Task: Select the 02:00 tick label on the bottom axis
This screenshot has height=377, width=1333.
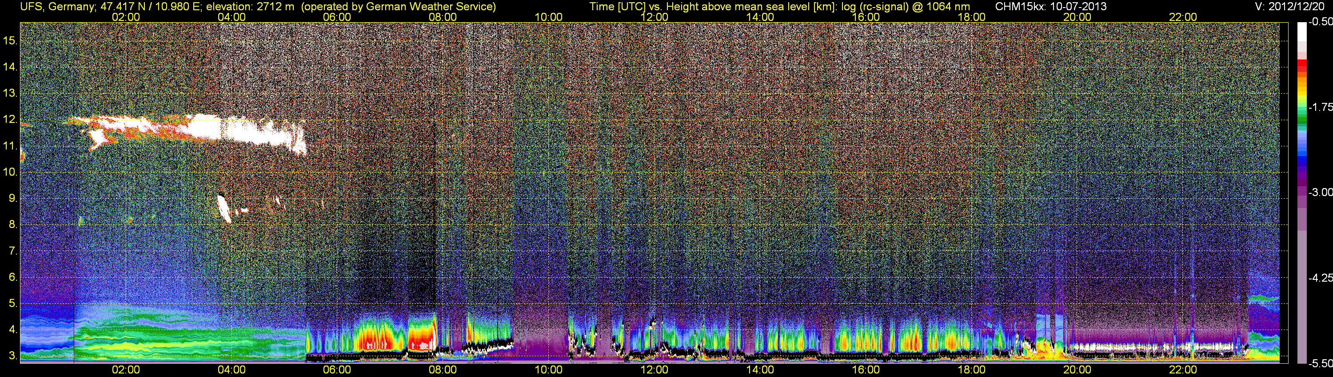Action: point(126,370)
